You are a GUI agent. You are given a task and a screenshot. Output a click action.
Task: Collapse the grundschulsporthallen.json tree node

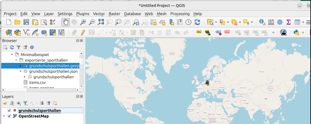coord(21,71)
